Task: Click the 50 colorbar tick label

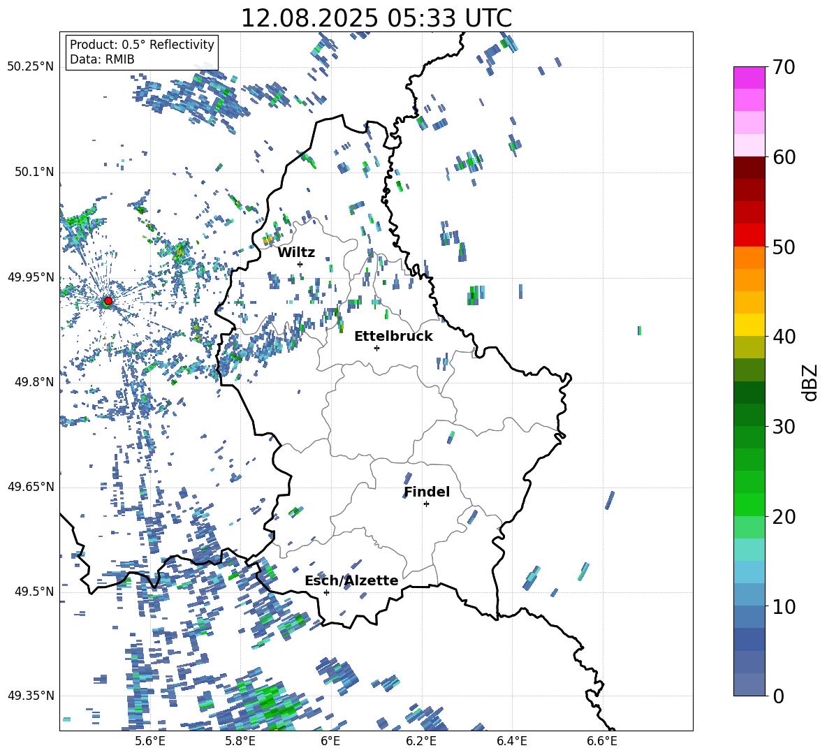Action: (x=784, y=247)
